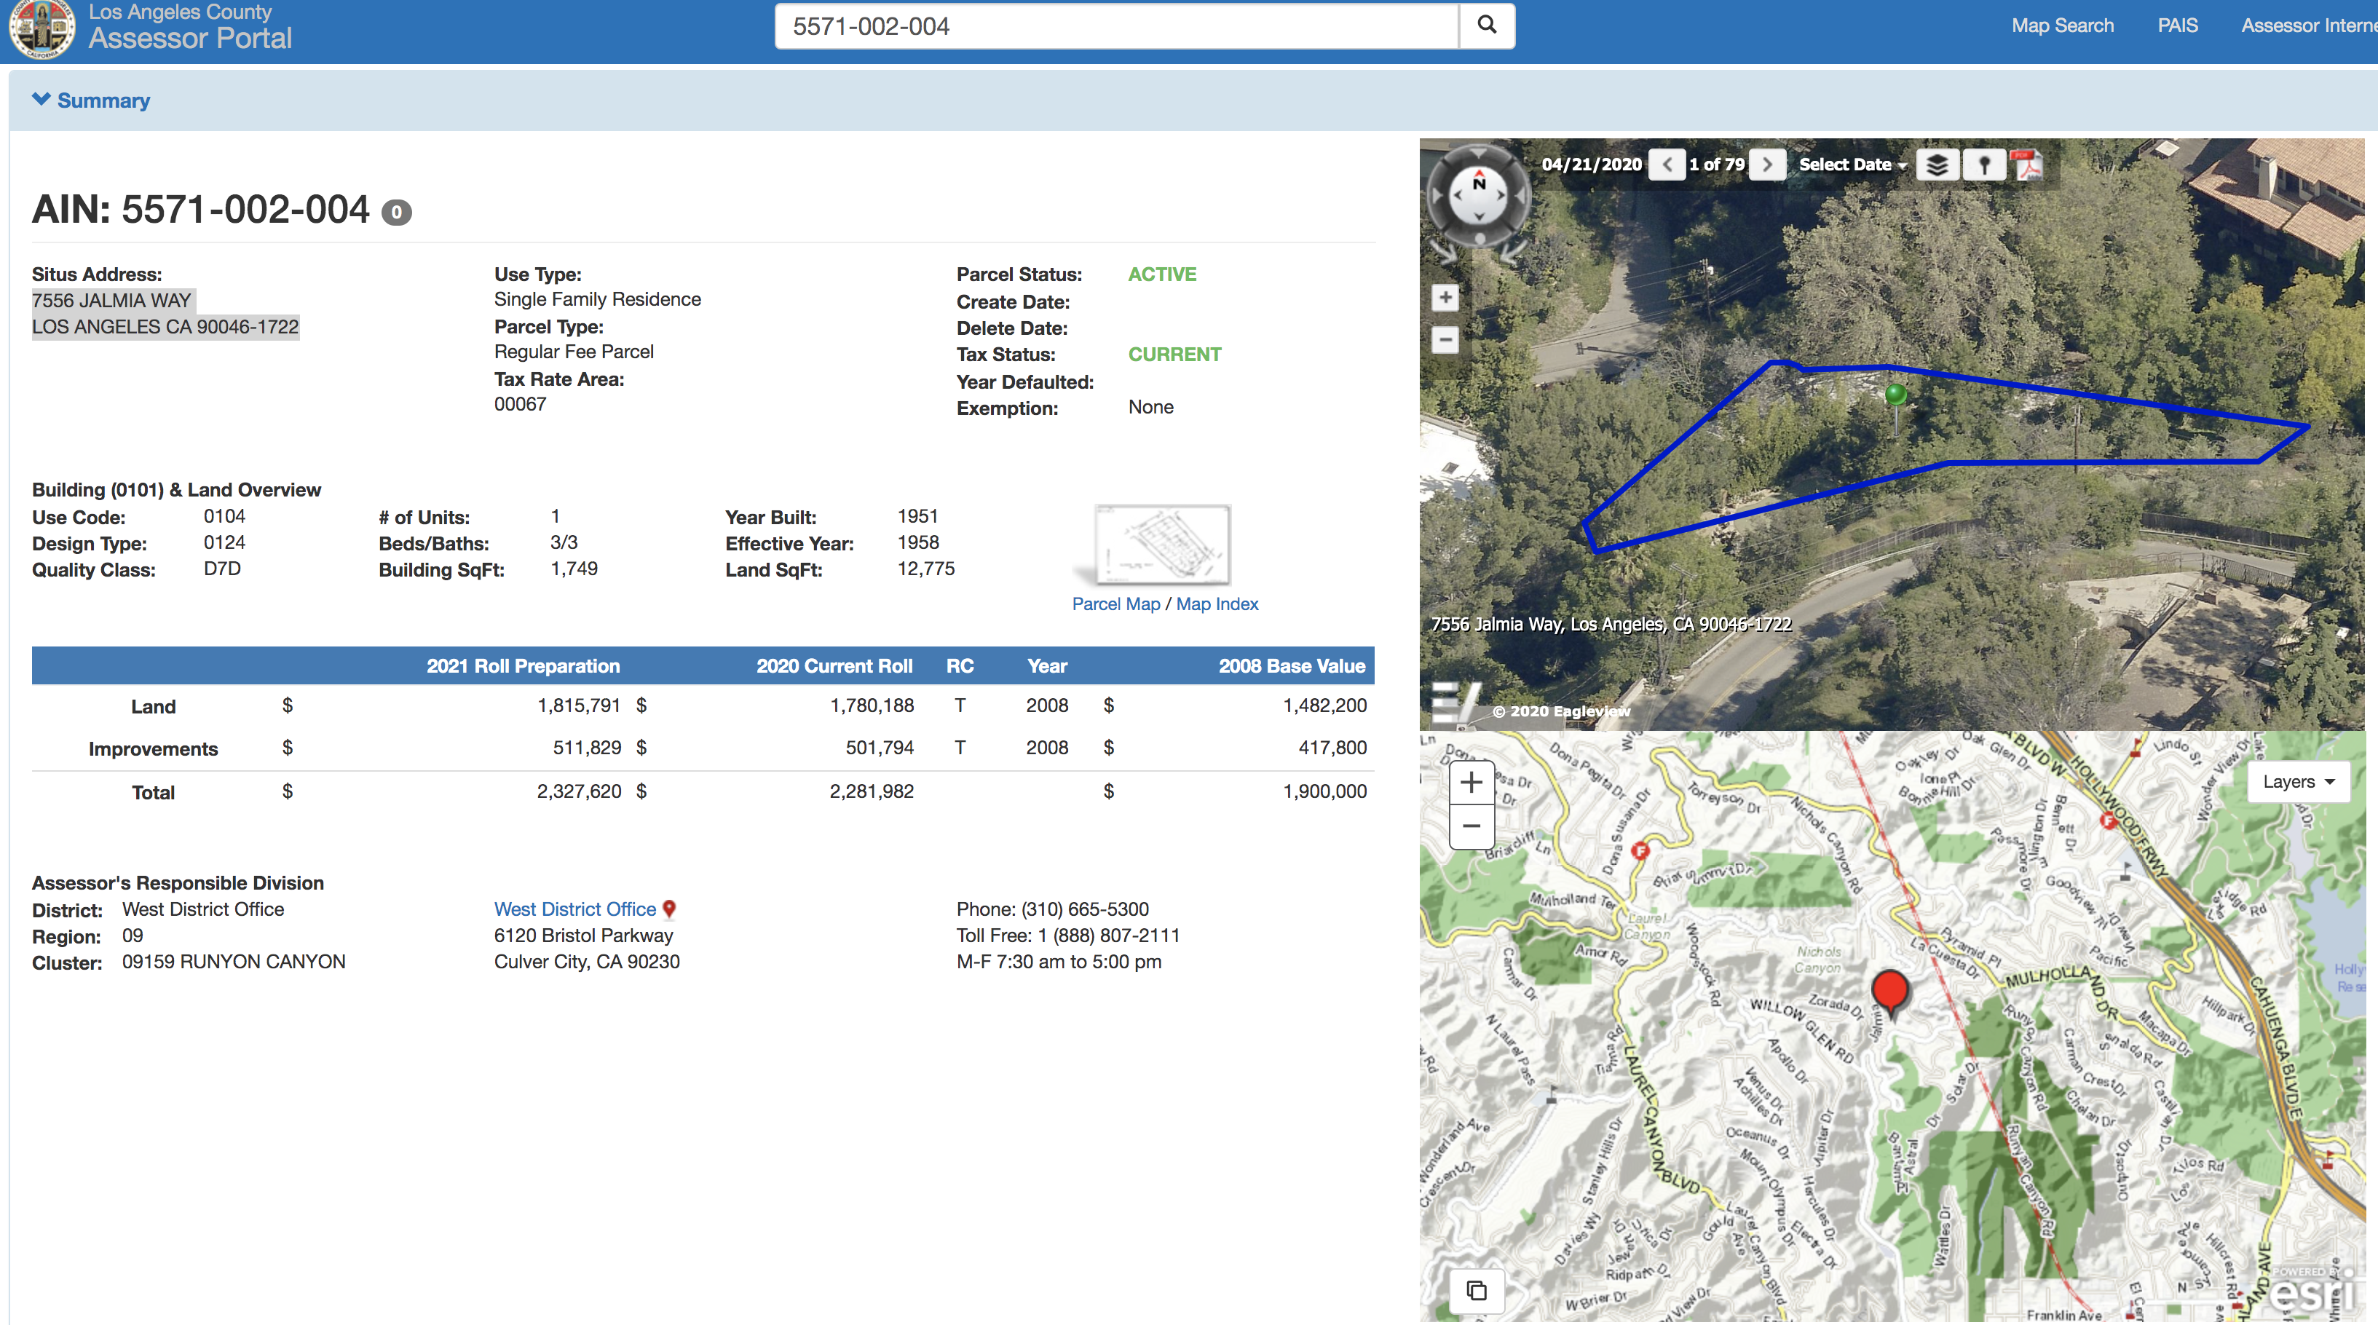Click the Cluster 09159 RUNYON CANYON value

pos(234,962)
